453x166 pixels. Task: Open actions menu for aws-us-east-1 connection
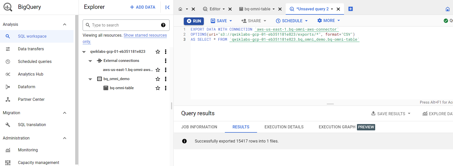[x=166, y=70]
